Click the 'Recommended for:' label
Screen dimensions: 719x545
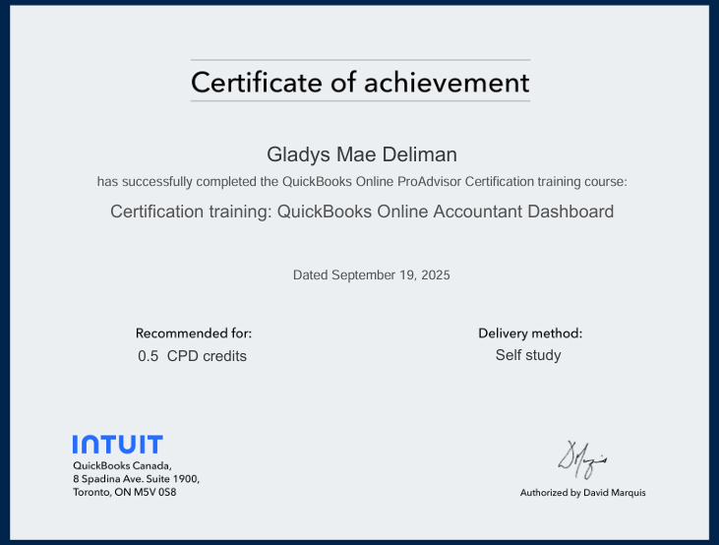[194, 333]
